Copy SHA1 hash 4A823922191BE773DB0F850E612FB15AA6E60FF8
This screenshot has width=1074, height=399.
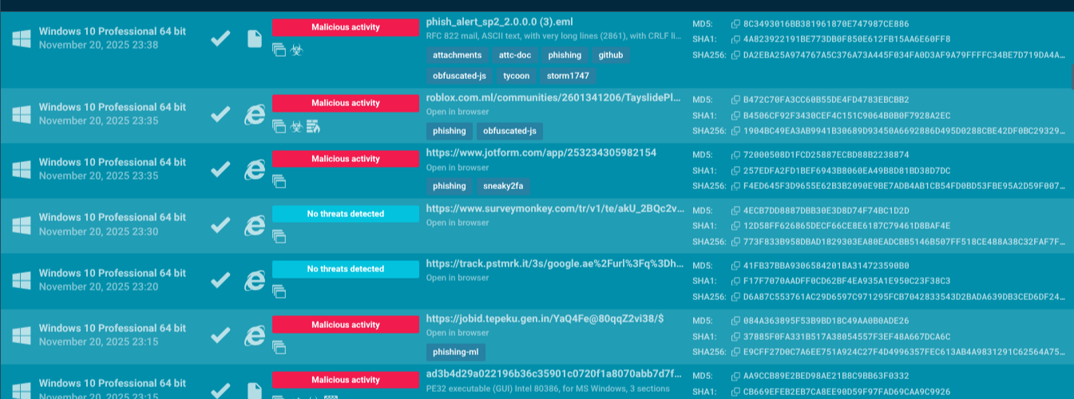tap(735, 39)
